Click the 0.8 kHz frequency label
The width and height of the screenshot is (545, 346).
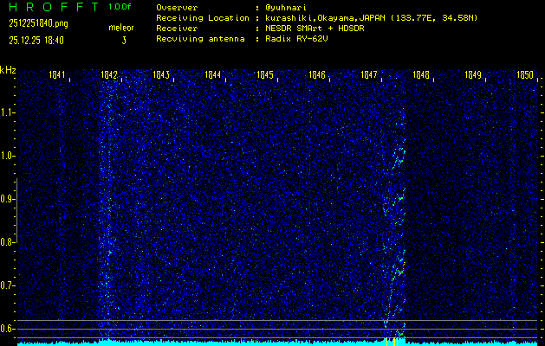click(7, 242)
